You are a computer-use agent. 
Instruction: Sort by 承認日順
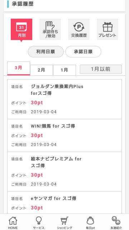[83, 52]
